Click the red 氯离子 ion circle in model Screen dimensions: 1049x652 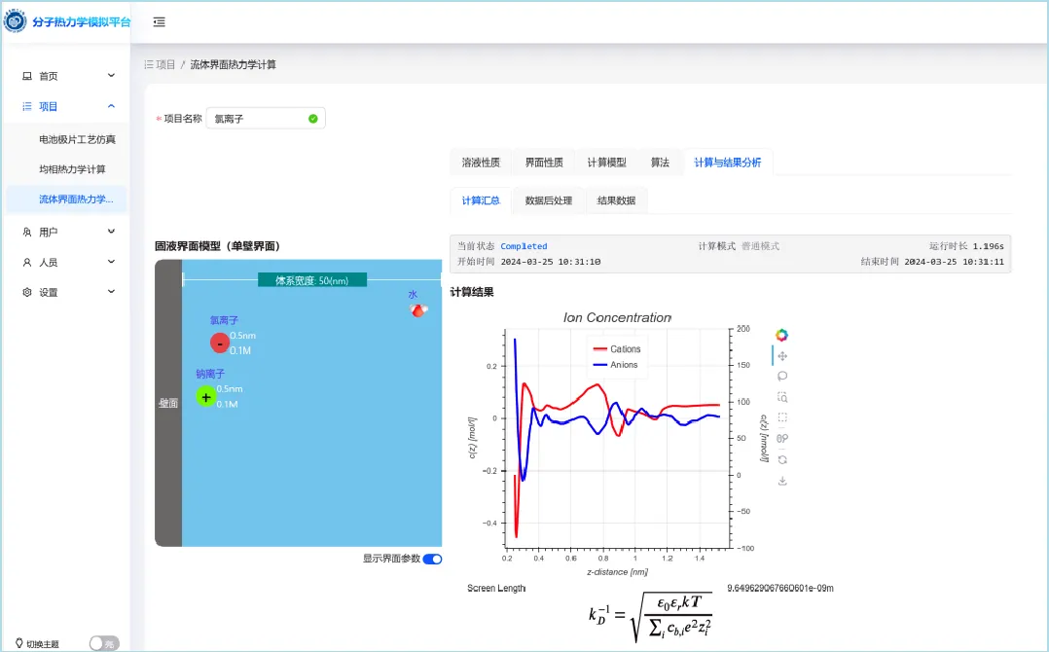[x=220, y=343]
